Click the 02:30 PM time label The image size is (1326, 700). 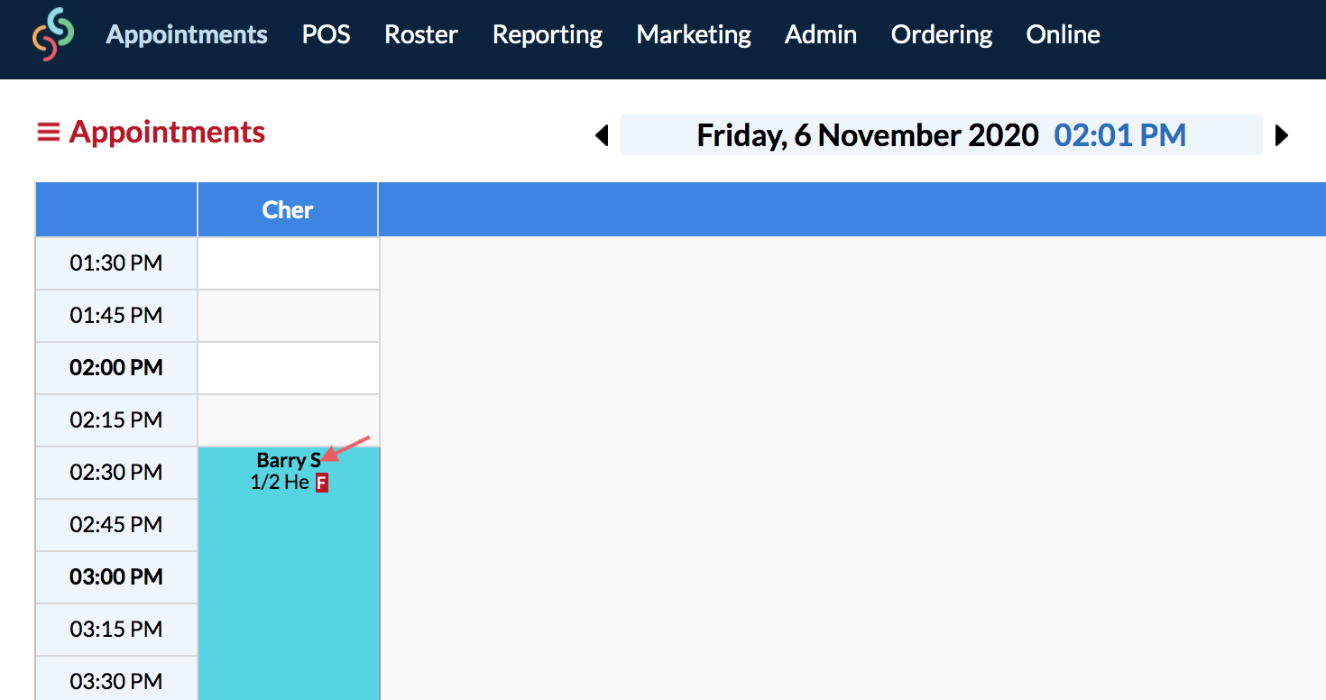pos(116,473)
